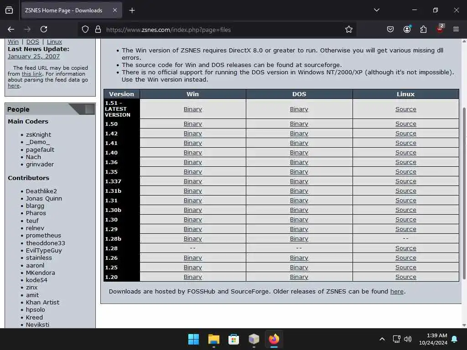The height and width of the screenshot is (350, 467).
Task: Open the box-shaped app icon on the taskbar
Action: pos(254,339)
